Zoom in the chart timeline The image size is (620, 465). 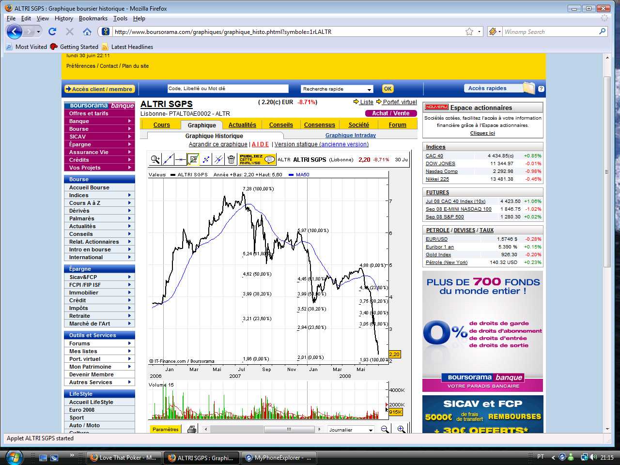click(x=401, y=429)
